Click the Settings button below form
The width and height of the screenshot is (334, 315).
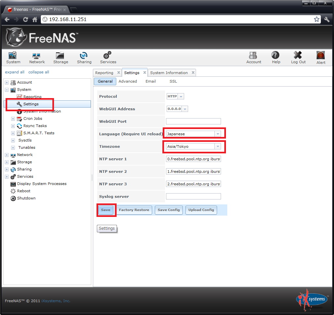click(107, 228)
